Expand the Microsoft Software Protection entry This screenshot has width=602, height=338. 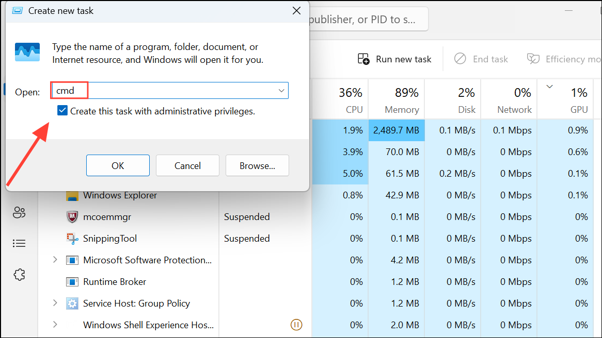pos(55,260)
